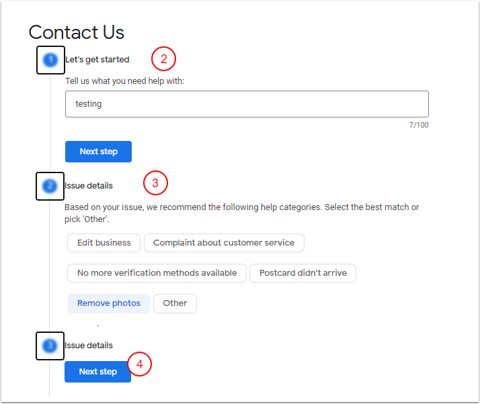Select the 'Postcard didn't arrive' chip
Image resolution: width=480 pixels, height=404 pixels.
(x=303, y=273)
